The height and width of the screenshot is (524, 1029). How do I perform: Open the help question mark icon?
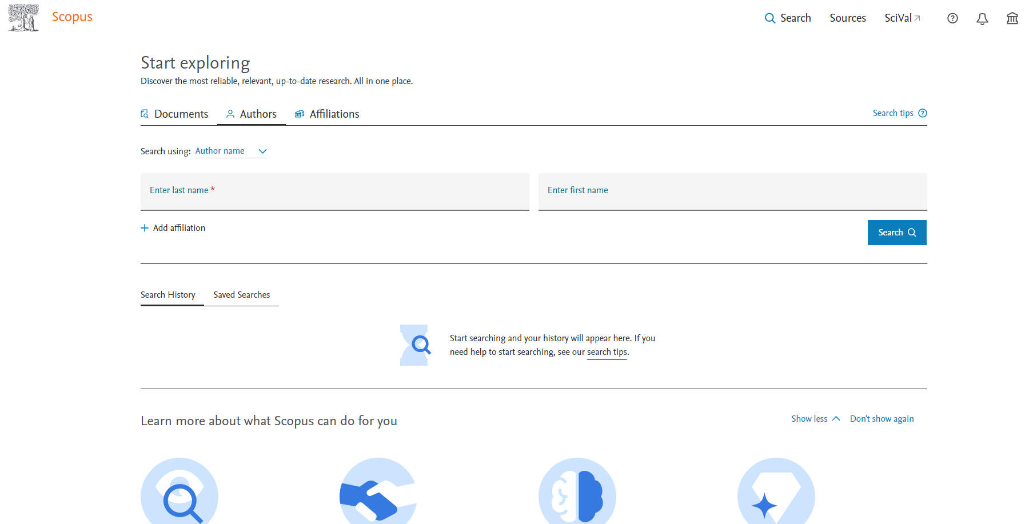[x=952, y=18]
